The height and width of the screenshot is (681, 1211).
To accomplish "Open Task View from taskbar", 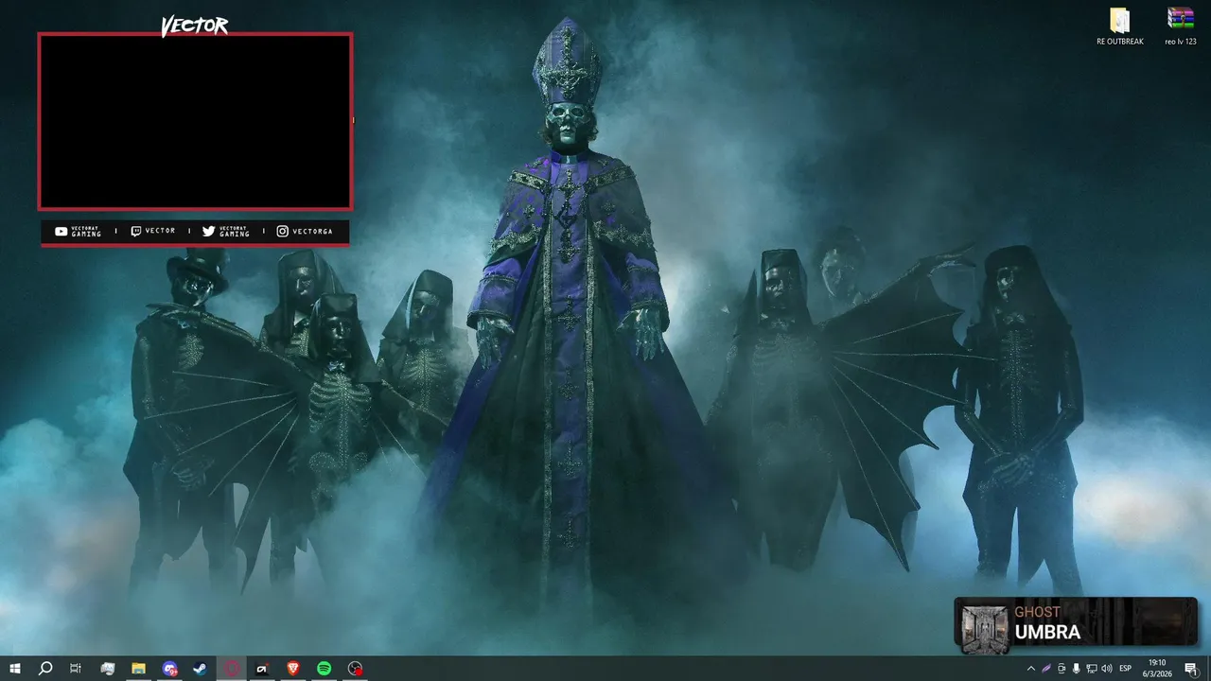I will 76,669.
